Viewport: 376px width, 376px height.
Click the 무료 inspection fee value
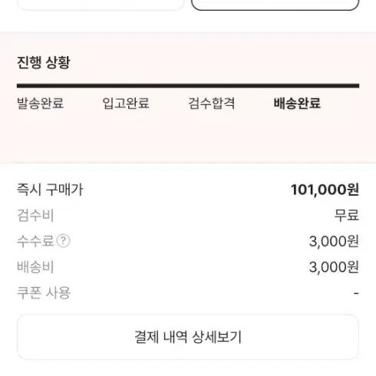pyautogui.click(x=347, y=216)
